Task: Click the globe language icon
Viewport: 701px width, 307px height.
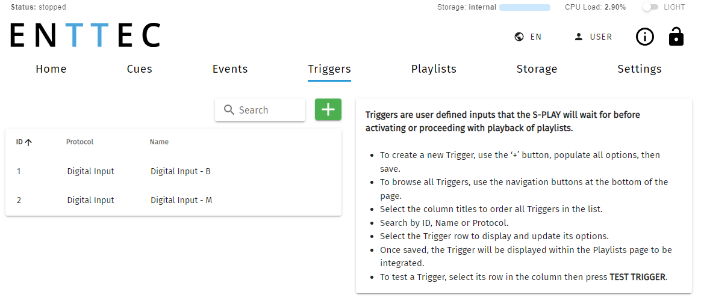Action: click(x=519, y=37)
